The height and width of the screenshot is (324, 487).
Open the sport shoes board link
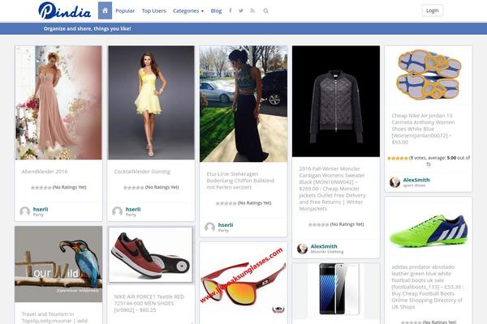(x=414, y=185)
